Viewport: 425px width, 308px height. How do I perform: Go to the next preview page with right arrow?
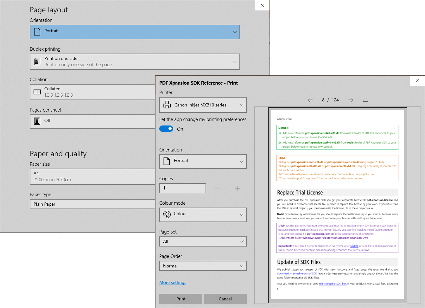point(351,99)
